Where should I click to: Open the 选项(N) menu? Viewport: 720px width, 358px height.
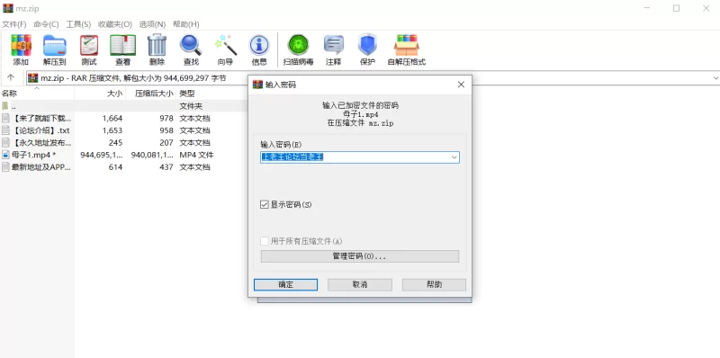(152, 24)
